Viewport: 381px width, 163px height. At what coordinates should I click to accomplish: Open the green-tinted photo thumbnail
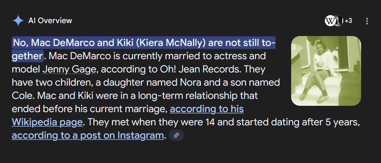coord(326,71)
